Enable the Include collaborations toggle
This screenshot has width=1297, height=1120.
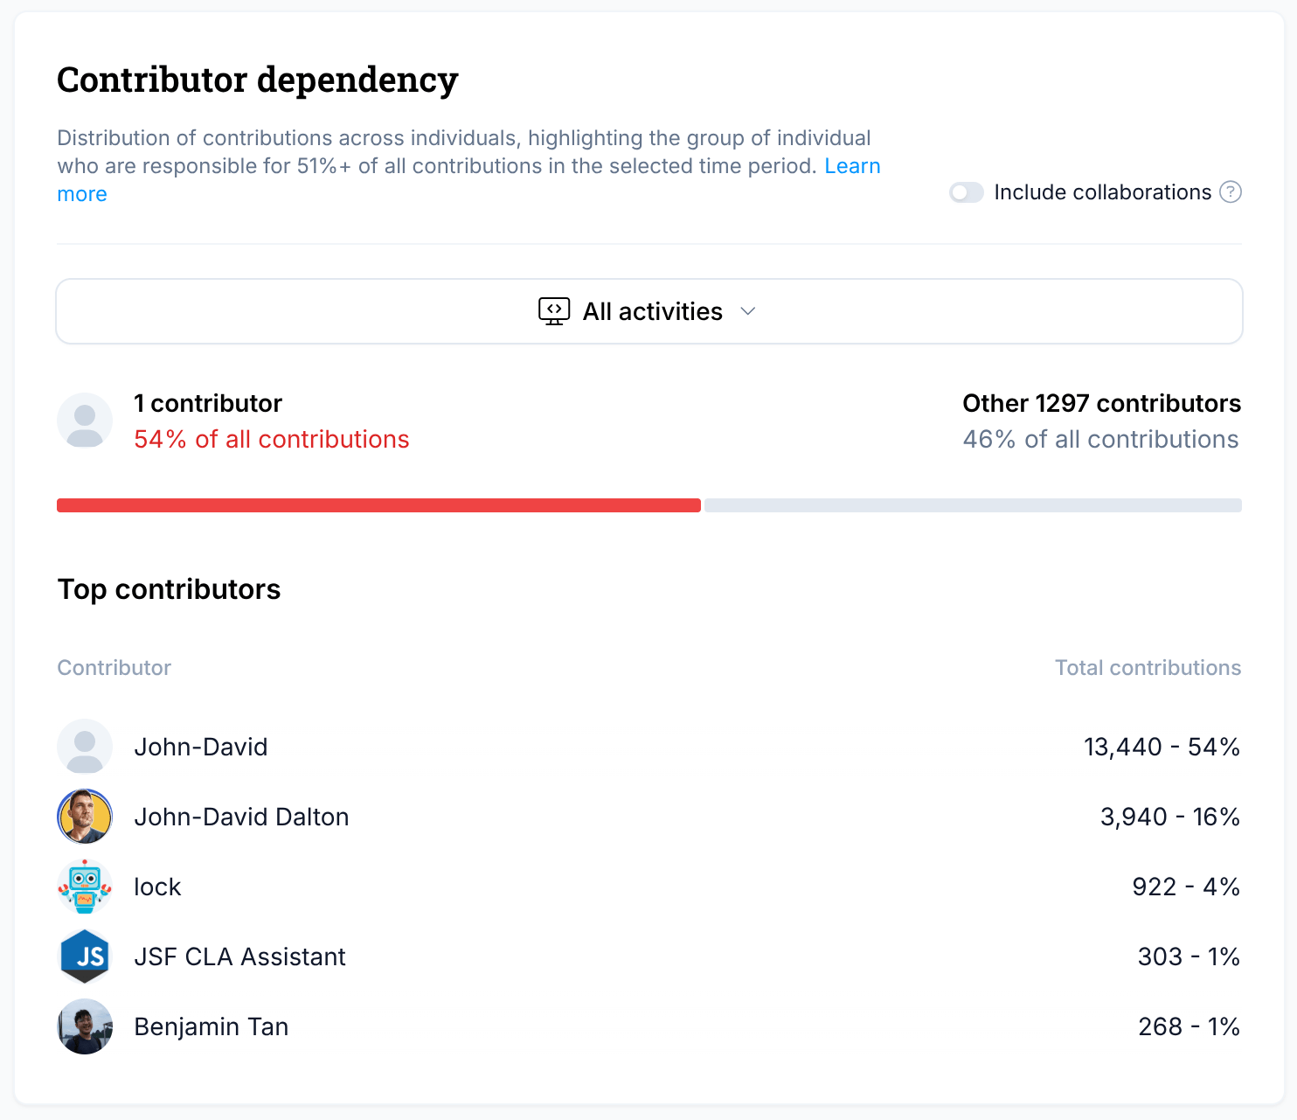point(967,192)
